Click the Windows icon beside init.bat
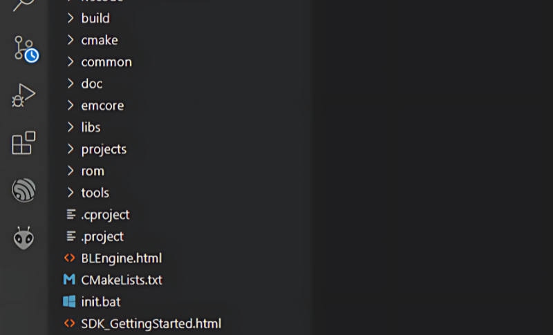This screenshot has height=335, width=553. click(69, 302)
